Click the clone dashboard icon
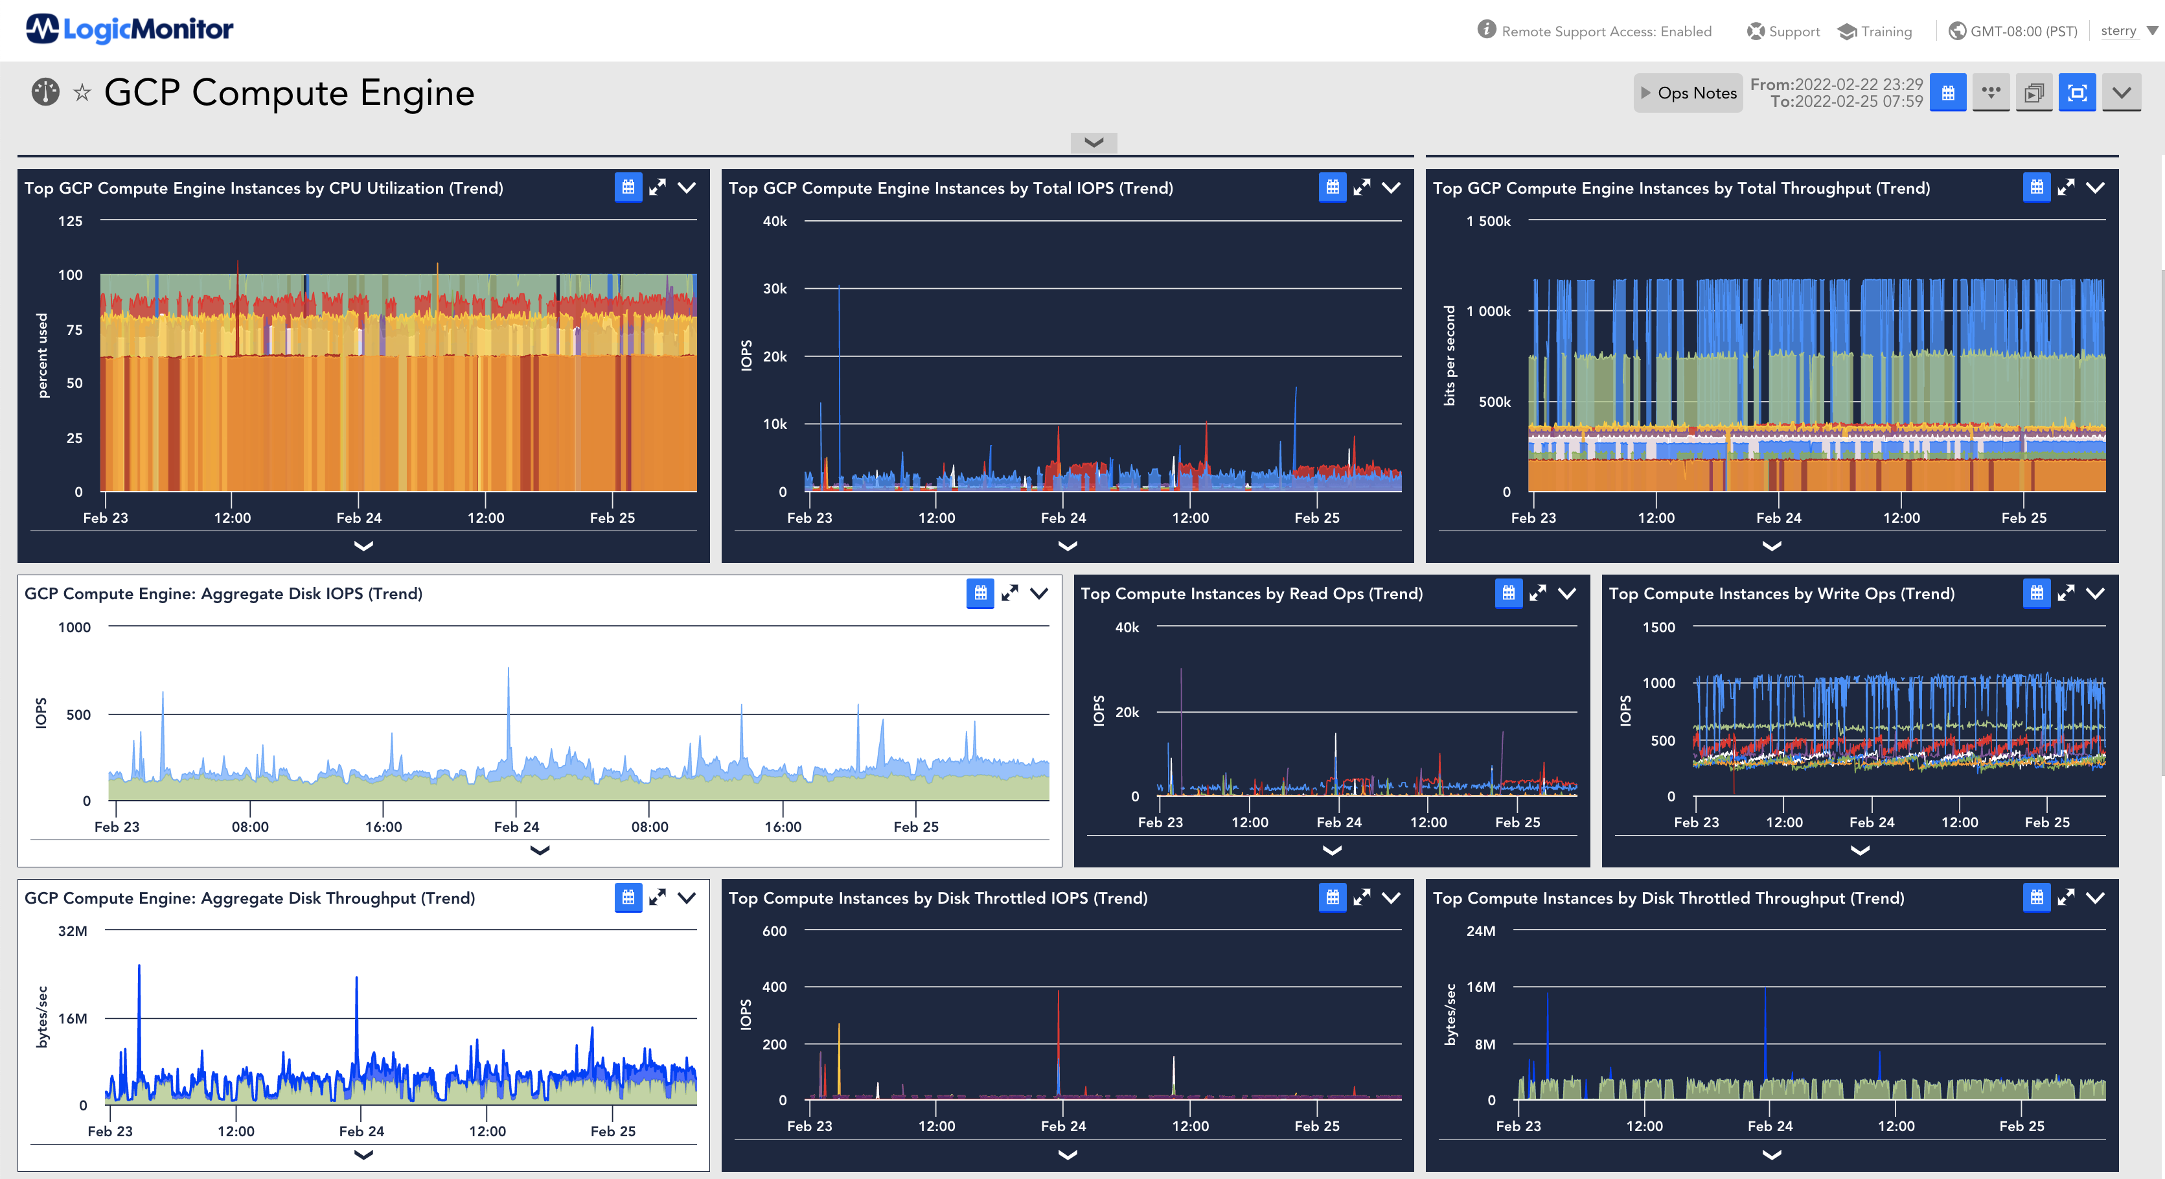 pos(2034,93)
